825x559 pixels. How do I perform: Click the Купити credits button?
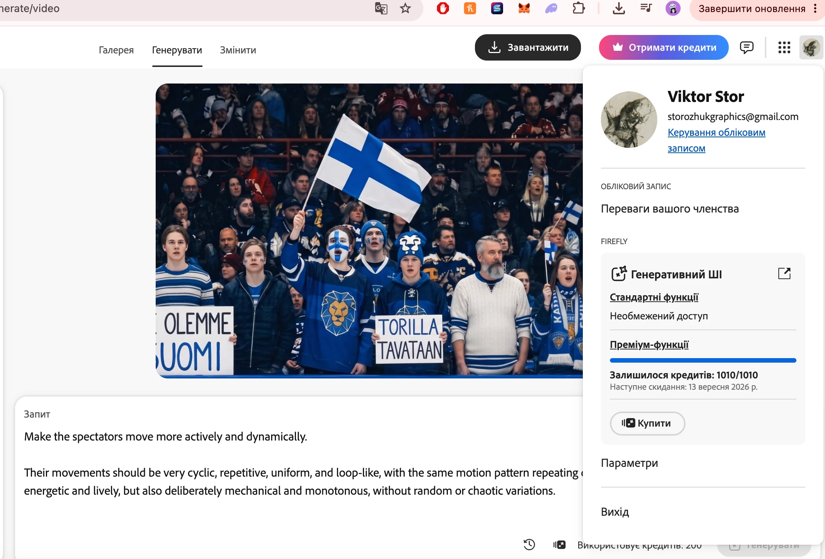(647, 423)
